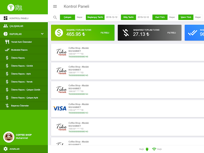Viewport: 204px width, 153px height.
Task: Click the Çalışanlar people icon
Action: click(6, 26)
